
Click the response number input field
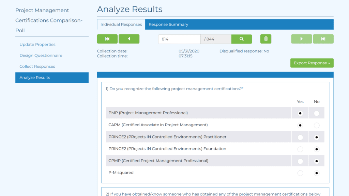click(179, 39)
